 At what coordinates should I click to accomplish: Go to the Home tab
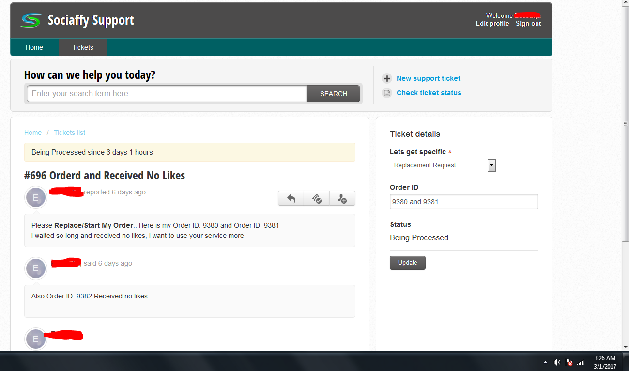tap(34, 47)
